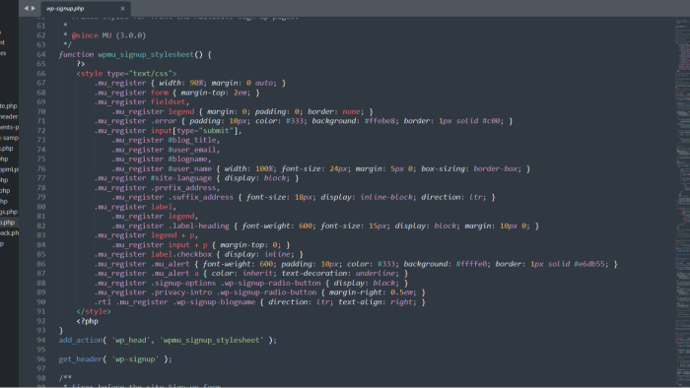Place cursor on the closing </style> tag
This screenshot has width=690, height=388.
point(94,311)
